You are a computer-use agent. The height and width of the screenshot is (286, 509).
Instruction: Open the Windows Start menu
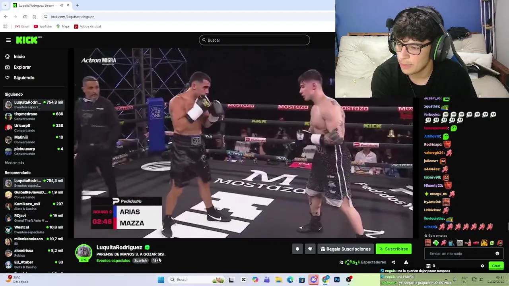pyautogui.click(x=161, y=280)
